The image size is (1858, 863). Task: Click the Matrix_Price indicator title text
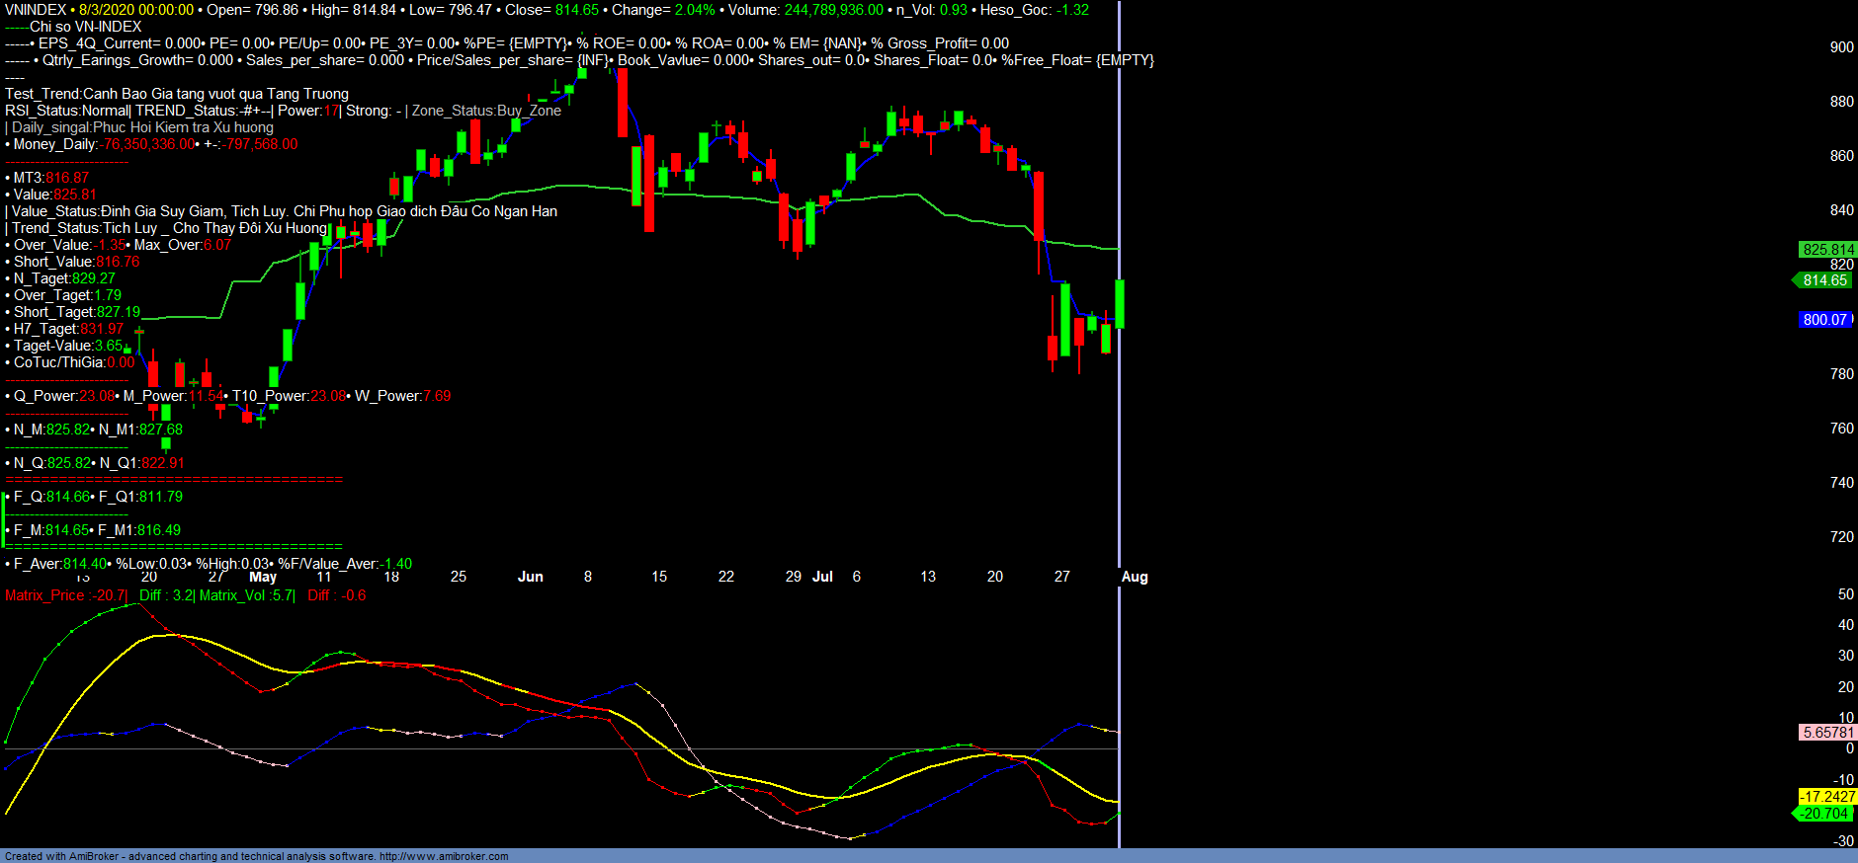point(45,595)
